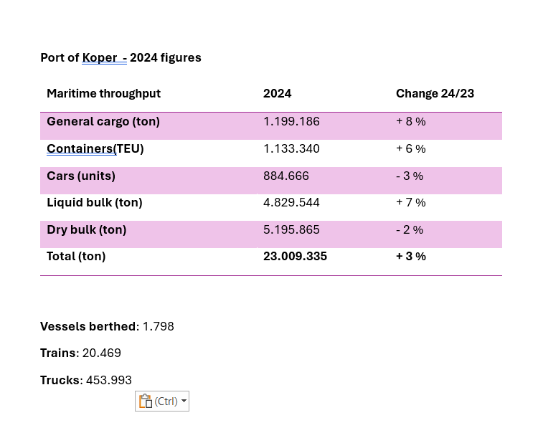Click the vessels number '1.798'
Screen dimensions: 538x428
click(159, 326)
